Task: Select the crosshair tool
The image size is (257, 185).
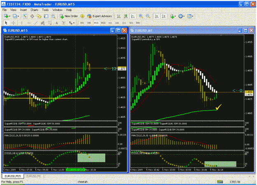Action: (13, 23)
